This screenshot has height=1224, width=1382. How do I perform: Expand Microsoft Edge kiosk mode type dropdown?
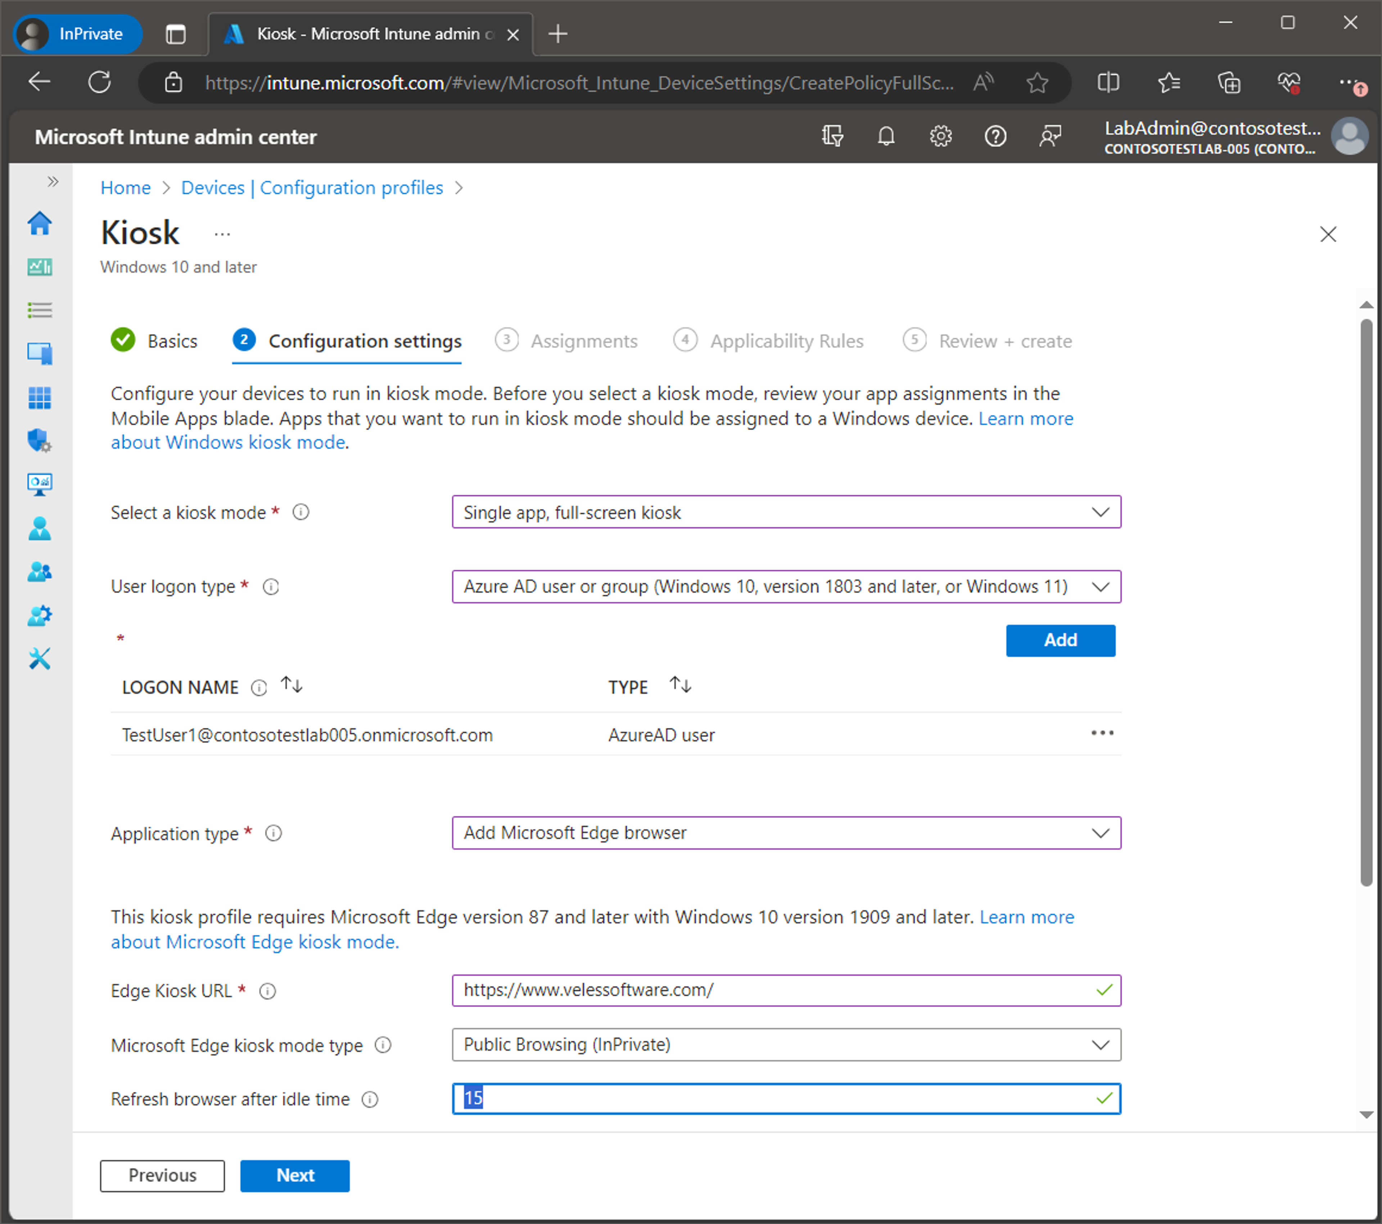click(x=786, y=1044)
